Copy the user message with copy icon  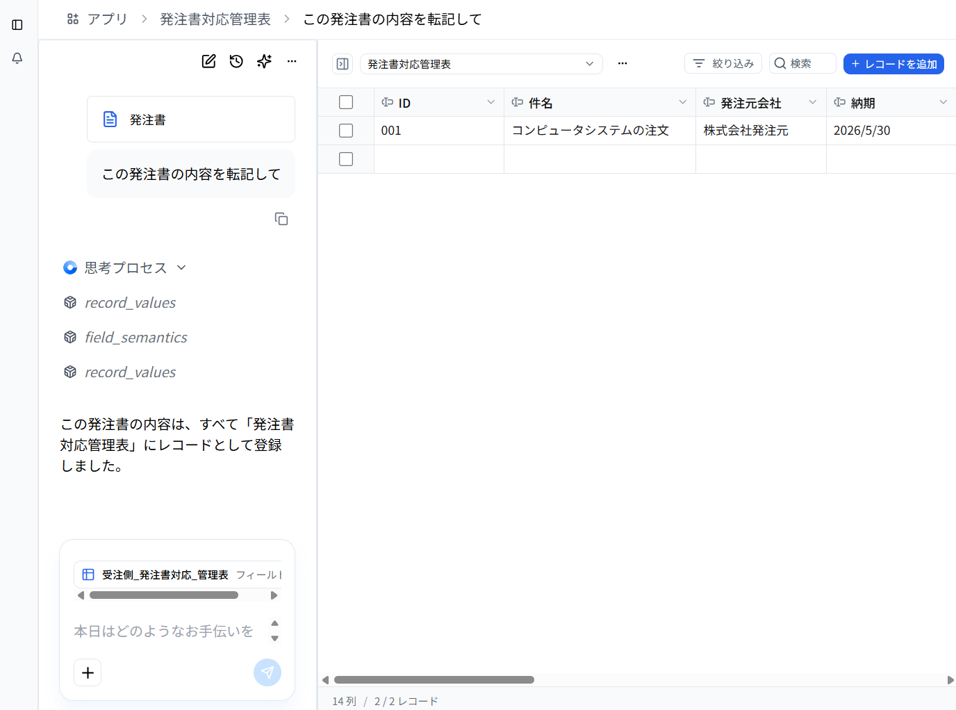click(281, 219)
